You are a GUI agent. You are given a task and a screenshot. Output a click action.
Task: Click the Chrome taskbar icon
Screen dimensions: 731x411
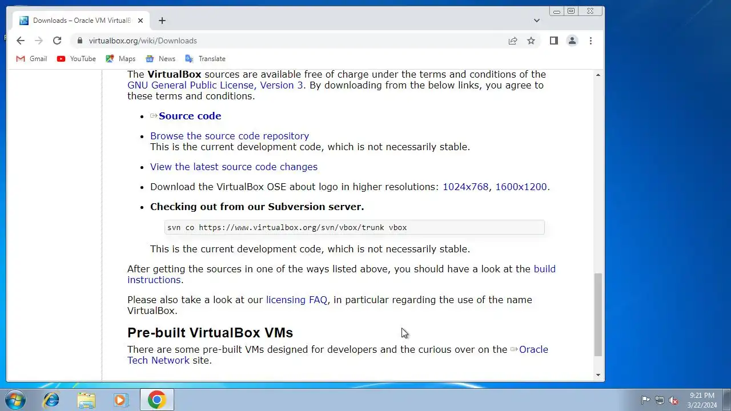(x=157, y=400)
